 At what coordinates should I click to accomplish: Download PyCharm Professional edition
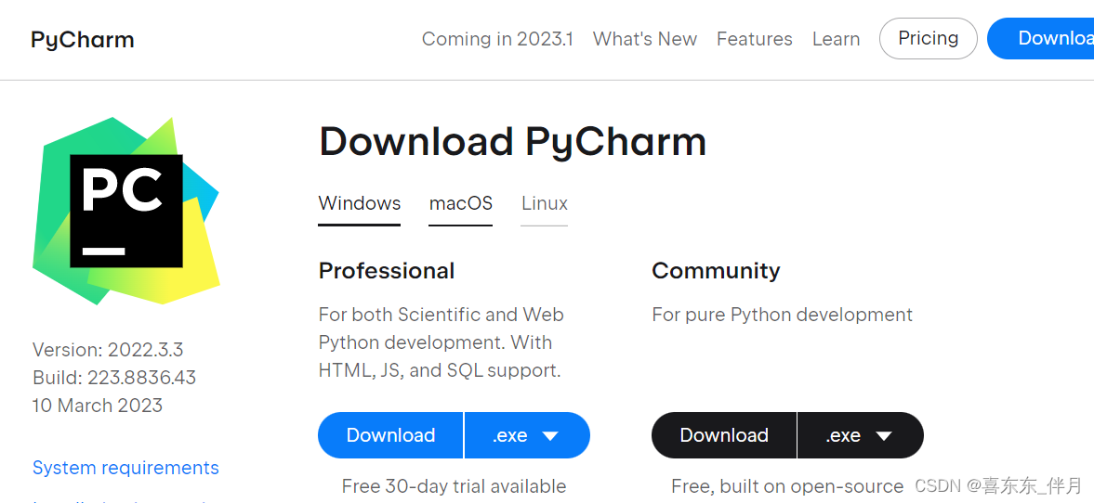[390, 435]
